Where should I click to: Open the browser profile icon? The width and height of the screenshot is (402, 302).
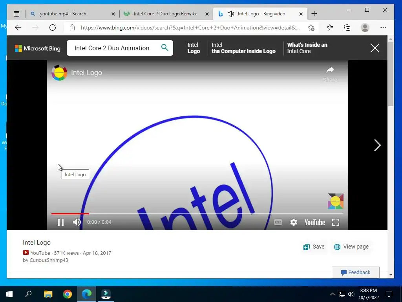(365, 28)
